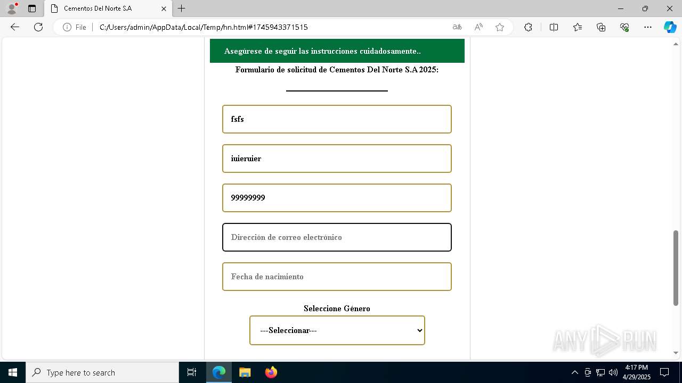Open the Favorites list
This screenshot has height=383, width=682.
[x=578, y=27]
